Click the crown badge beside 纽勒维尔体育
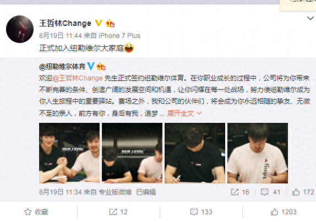The height and width of the screenshot is (222, 316). [101, 66]
